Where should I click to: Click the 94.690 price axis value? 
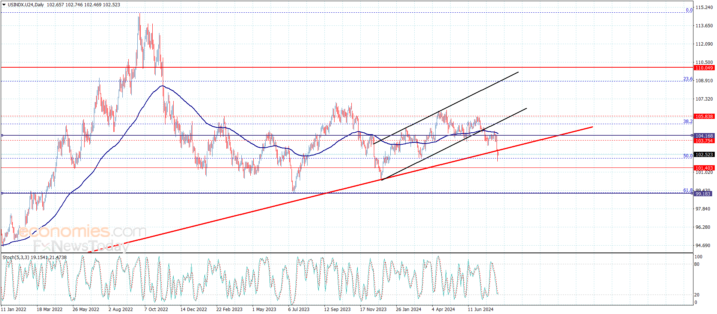pyautogui.click(x=702, y=245)
